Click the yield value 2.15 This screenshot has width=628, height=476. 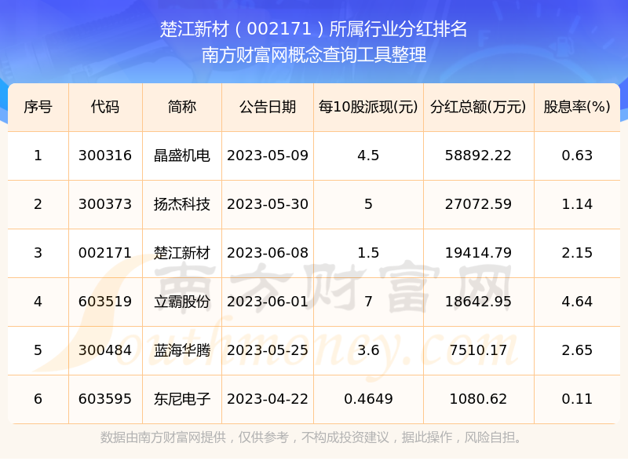click(577, 253)
